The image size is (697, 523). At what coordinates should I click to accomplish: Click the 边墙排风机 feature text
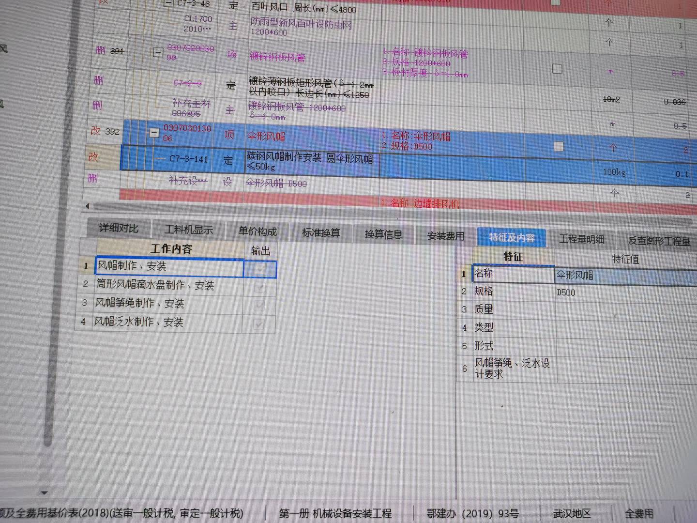click(420, 203)
